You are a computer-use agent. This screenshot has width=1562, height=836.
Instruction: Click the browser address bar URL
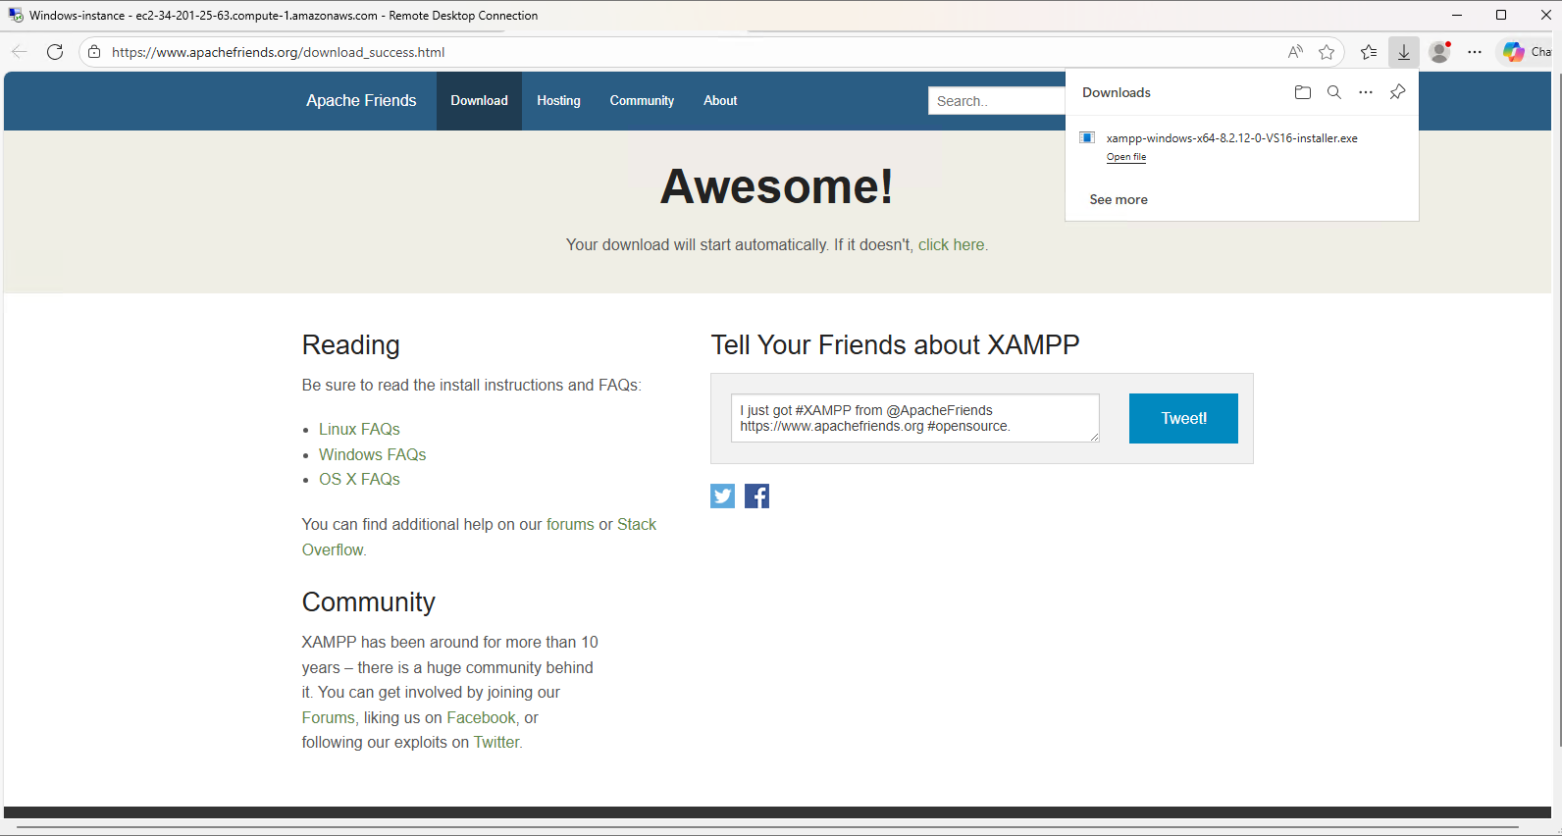pyautogui.click(x=279, y=52)
